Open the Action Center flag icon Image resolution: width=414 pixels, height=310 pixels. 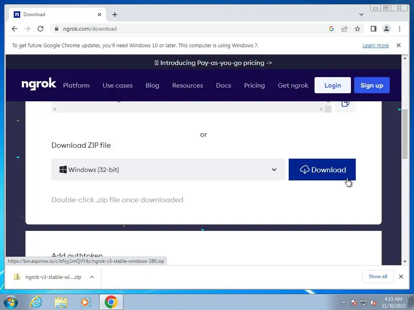point(353,302)
